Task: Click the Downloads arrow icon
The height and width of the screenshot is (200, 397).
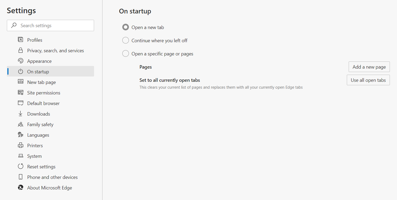Action: [x=21, y=114]
